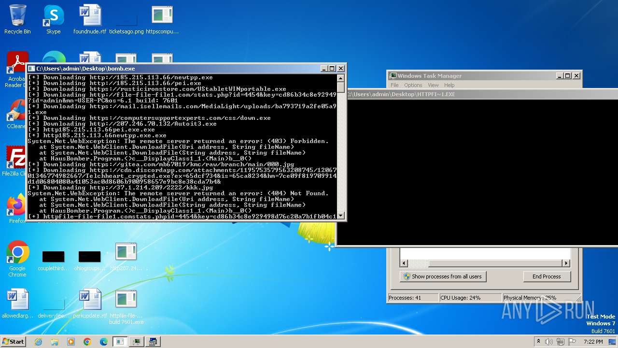Screen dimensions: 618x348
Task: Click the End Process button
Action: tap(547, 276)
